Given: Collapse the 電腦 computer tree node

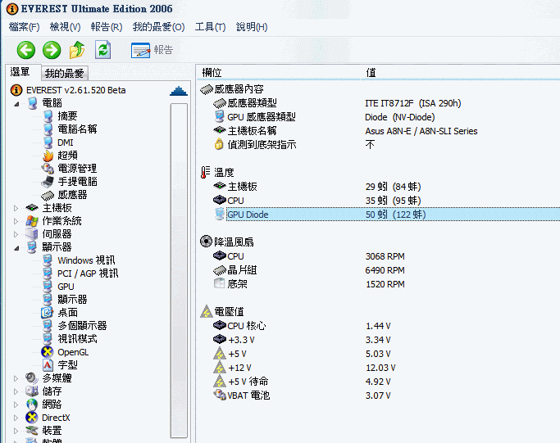Looking at the screenshot, I should point(16,103).
